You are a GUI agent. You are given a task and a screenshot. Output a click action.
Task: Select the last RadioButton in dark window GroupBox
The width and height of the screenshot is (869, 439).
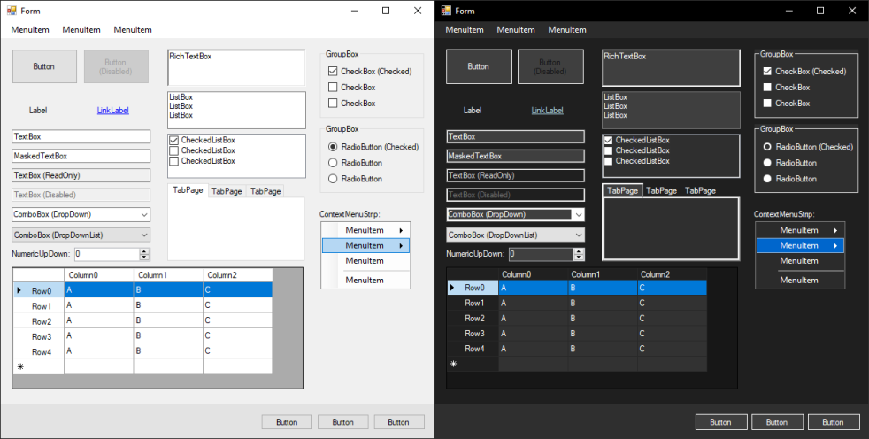(767, 179)
